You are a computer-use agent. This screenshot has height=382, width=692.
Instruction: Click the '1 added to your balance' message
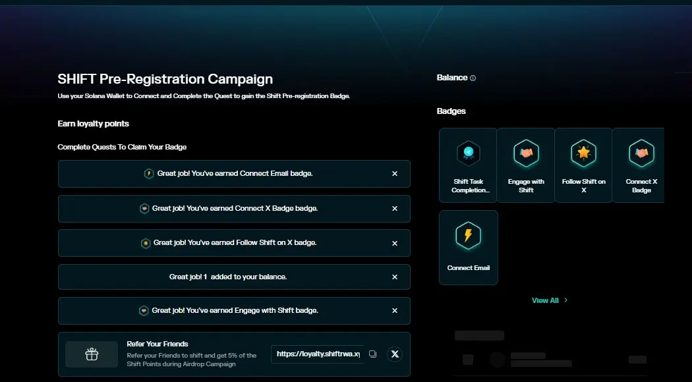(x=228, y=277)
